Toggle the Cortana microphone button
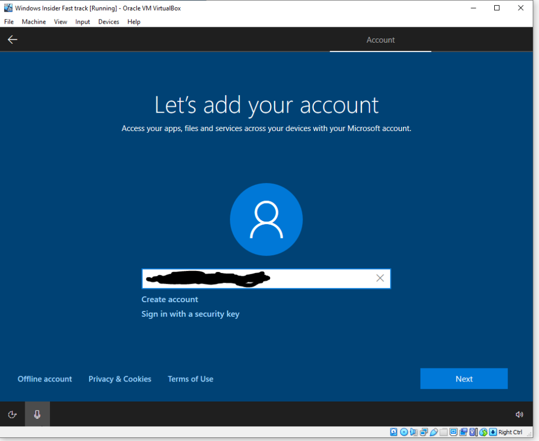The width and height of the screenshot is (539, 441). [x=37, y=415]
